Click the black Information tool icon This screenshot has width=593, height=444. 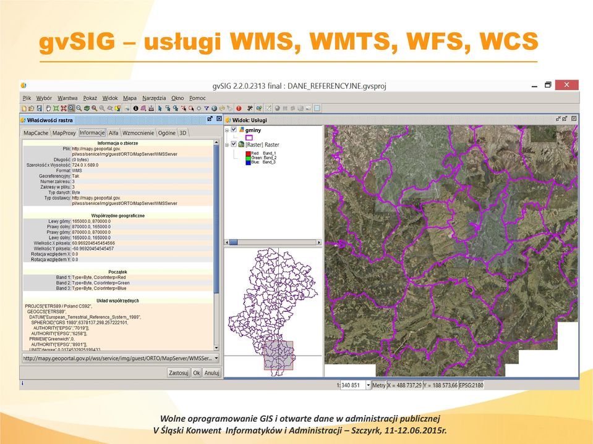tap(136, 108)
